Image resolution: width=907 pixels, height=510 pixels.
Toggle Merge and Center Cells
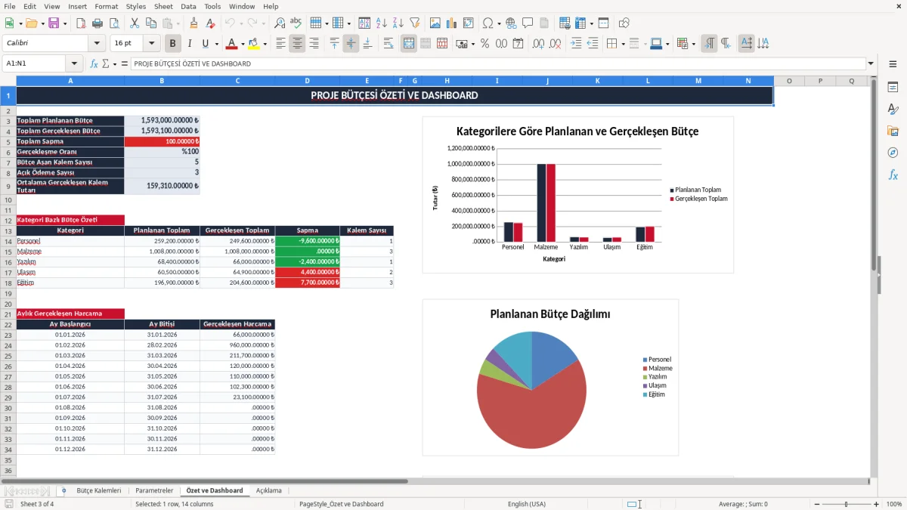pyautogui.click(x=409, y=44)
